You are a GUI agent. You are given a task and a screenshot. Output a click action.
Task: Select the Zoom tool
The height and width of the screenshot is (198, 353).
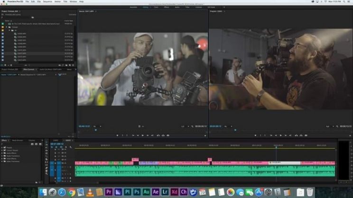point(46,174)
